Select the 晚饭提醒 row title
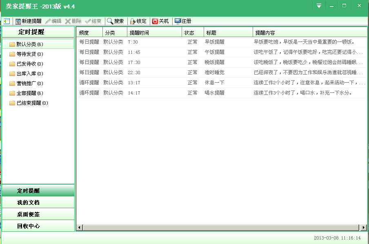 (x=214, y=62)
